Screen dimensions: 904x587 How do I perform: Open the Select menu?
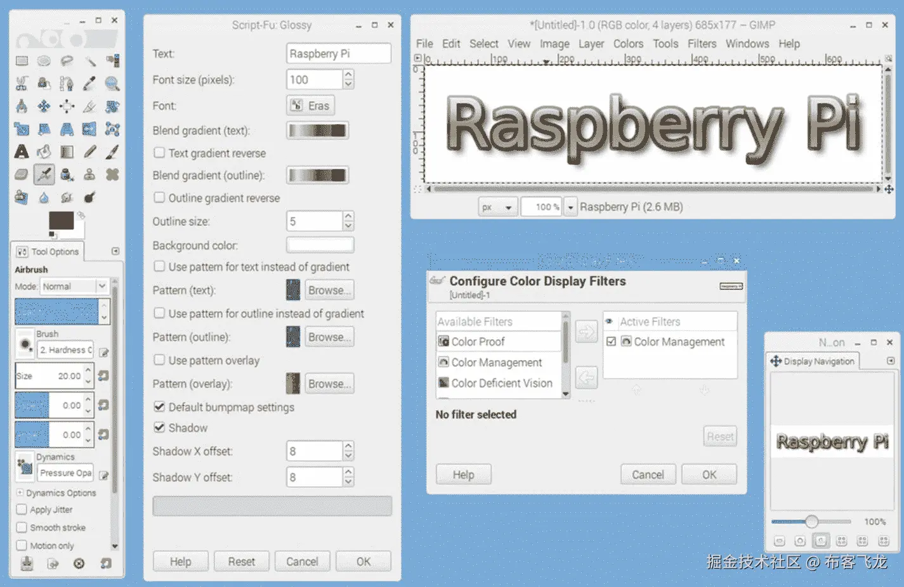tap(483, 44)
